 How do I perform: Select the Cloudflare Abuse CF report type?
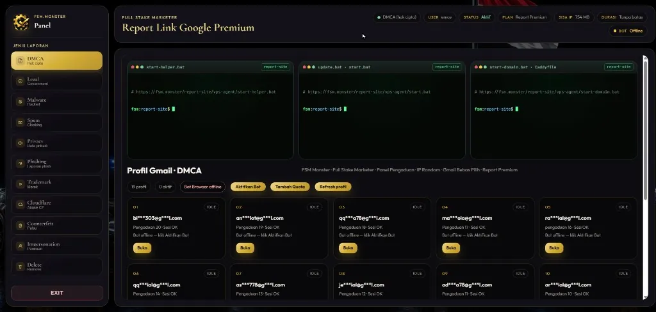click(56, 205)
